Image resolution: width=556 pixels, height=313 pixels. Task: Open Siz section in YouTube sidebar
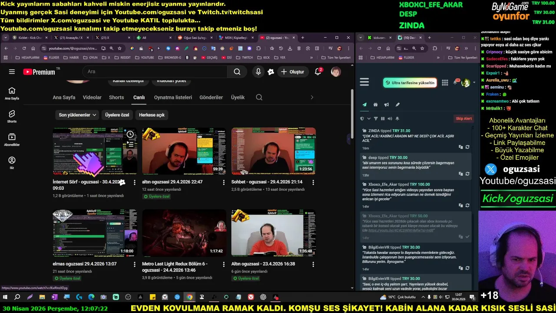pyautogui.click(x=12, y=163)
